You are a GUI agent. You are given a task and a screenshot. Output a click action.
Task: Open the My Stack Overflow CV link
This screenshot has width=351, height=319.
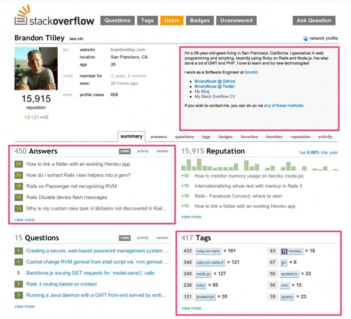(x=215, y=96)
